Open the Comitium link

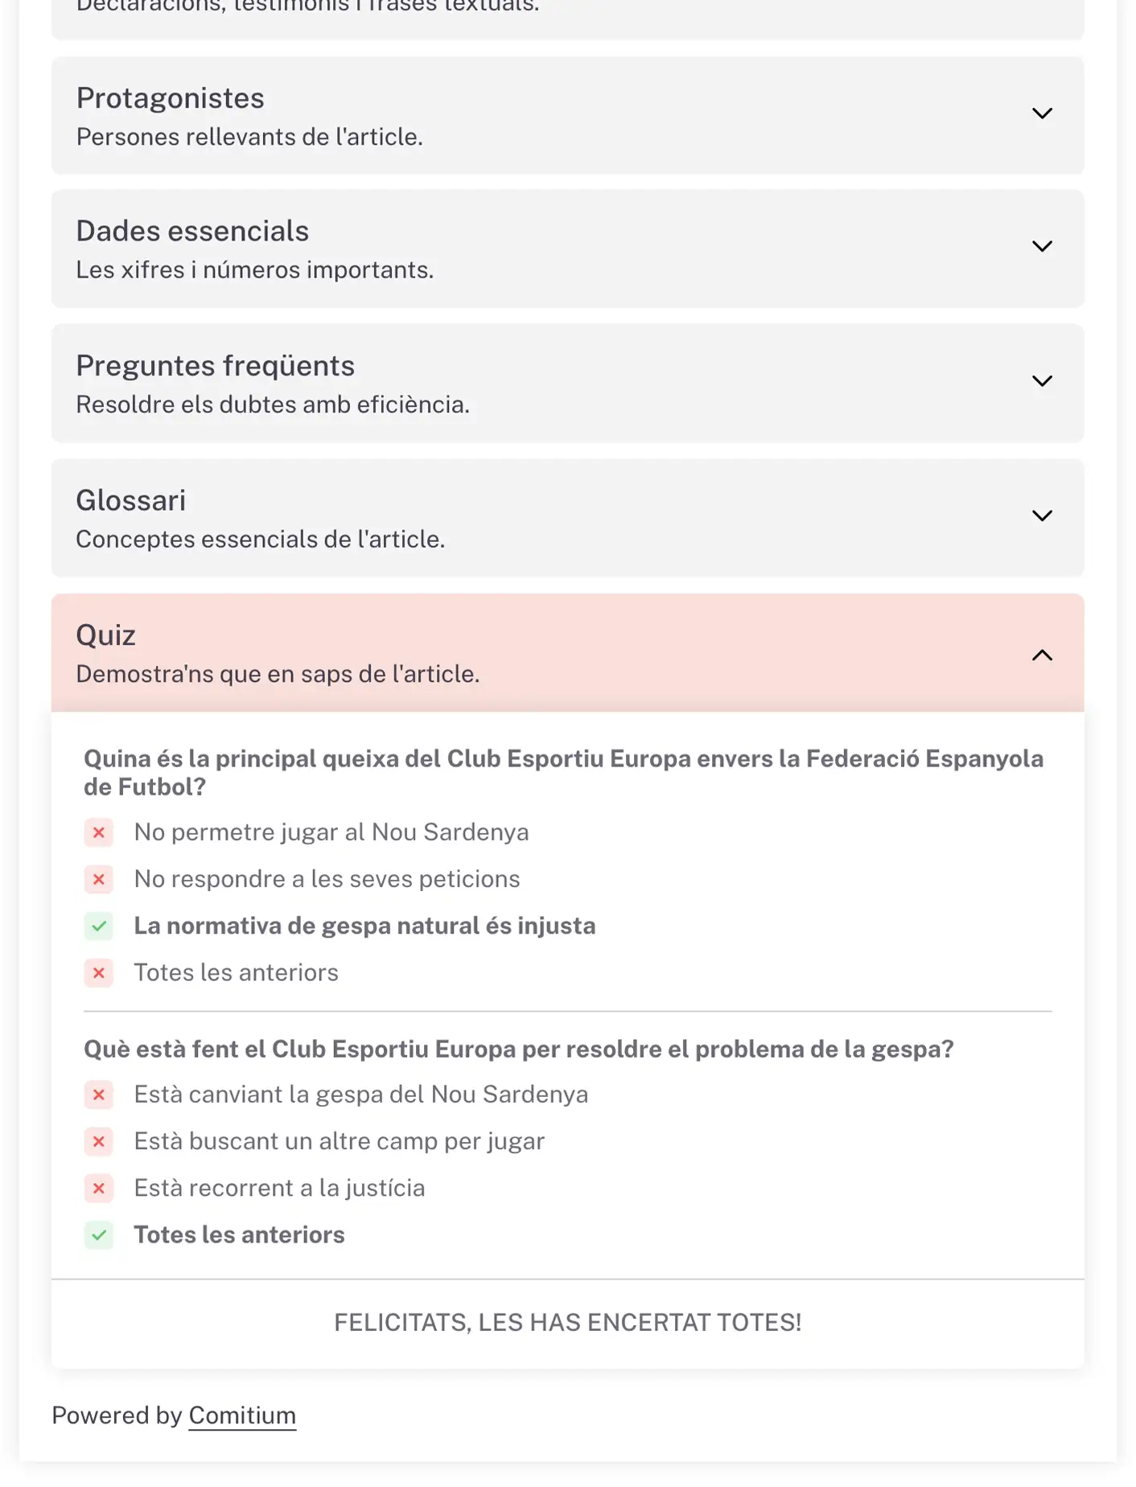[x=242, y=1415]
